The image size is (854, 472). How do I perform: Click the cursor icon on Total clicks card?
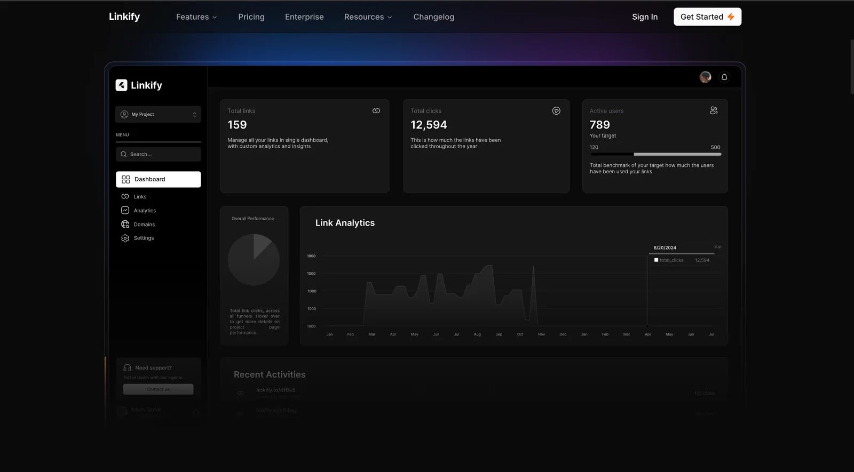click(x=556, y=111)
